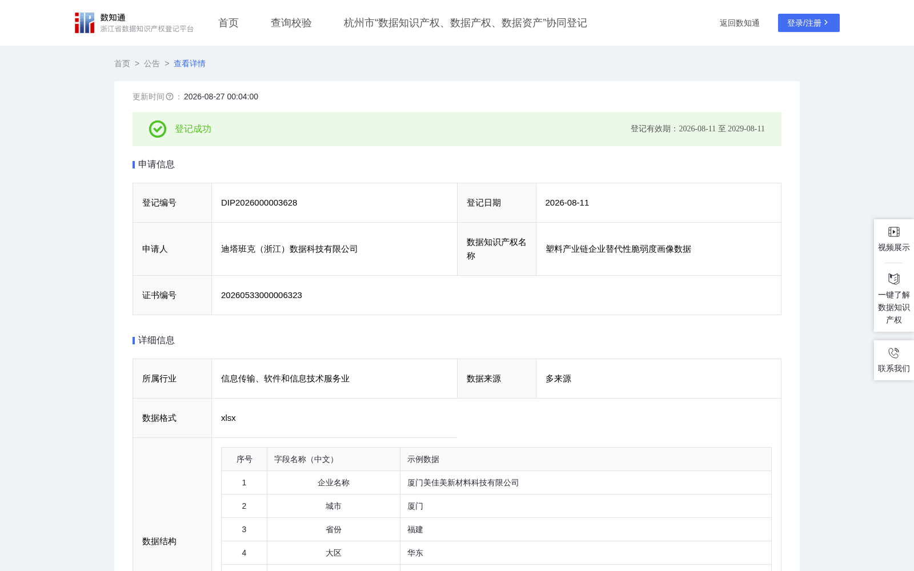Image resolution: width=914 pixels, height=571 pixels.
Task: Select registration date 2026-08-11 cell
Action: point(658,203)
